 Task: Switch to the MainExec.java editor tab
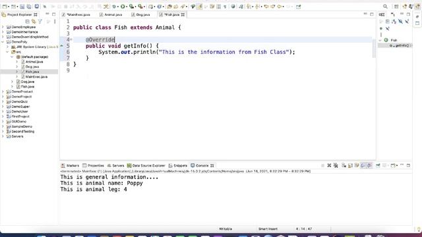tap(76, 14)
